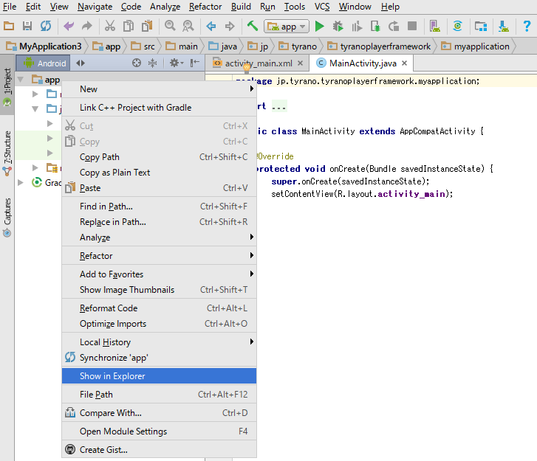Toggle the Captures side tool window
This screenshot has width=537, height=461.
[7, 217]
